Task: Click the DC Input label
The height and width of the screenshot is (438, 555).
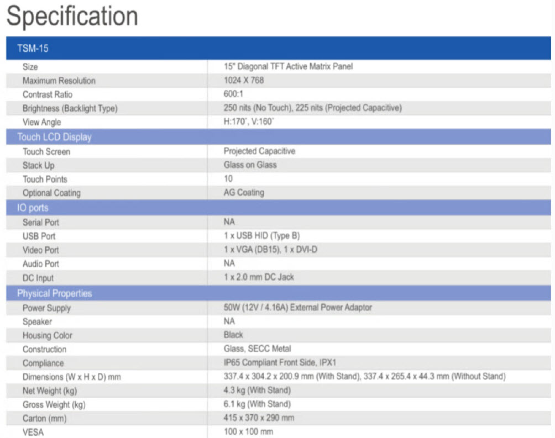Action: [38, 278]
